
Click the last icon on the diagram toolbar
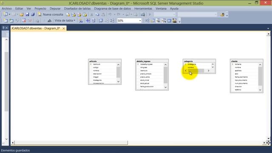point(175,21)
